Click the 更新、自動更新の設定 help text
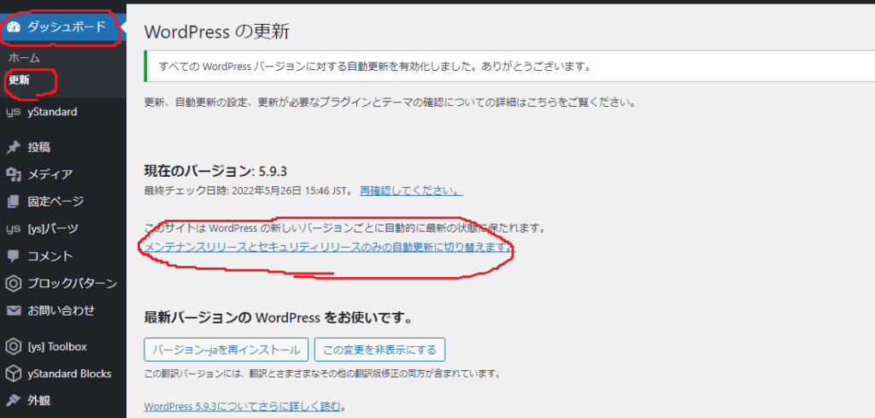 pos(389,103)
